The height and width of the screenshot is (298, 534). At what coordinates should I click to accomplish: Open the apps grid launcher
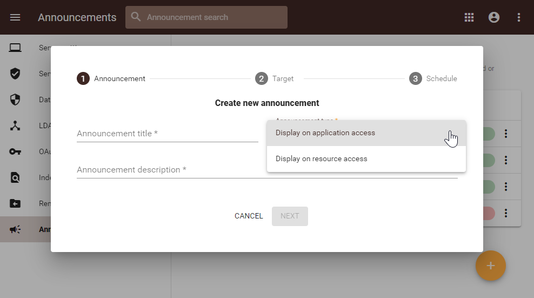click(469, 17)
